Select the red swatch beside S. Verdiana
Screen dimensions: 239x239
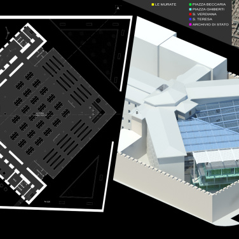pos(191,14)
